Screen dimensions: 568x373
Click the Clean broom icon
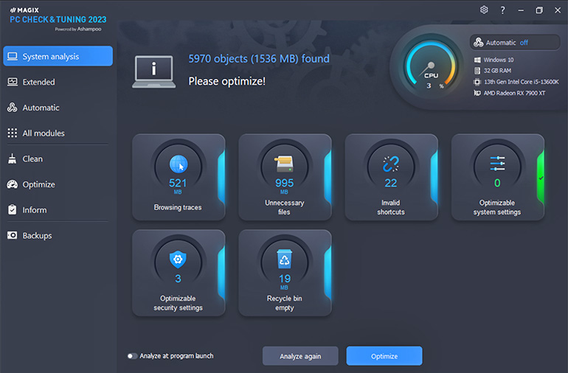point(13,158)
